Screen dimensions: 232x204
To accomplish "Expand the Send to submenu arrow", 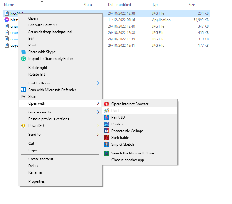I will [98, 135].
